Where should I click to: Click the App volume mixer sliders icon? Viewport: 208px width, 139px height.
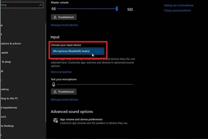[55, 121]
